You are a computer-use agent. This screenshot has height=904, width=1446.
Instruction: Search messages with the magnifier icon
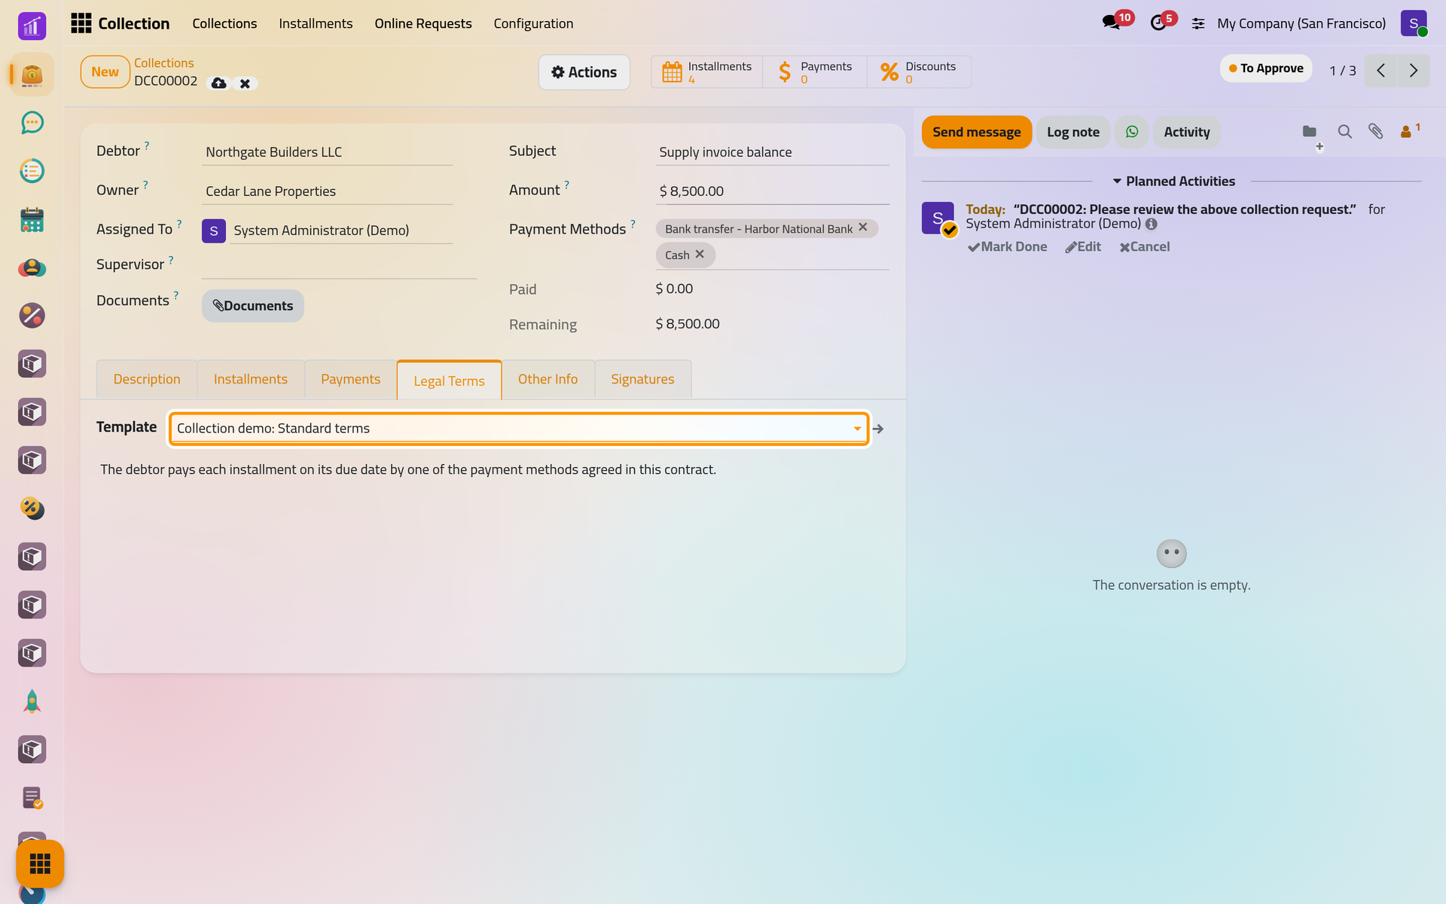[x=1345, y=132]
